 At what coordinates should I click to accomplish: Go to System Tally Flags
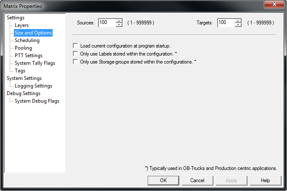tap(35, 63)
